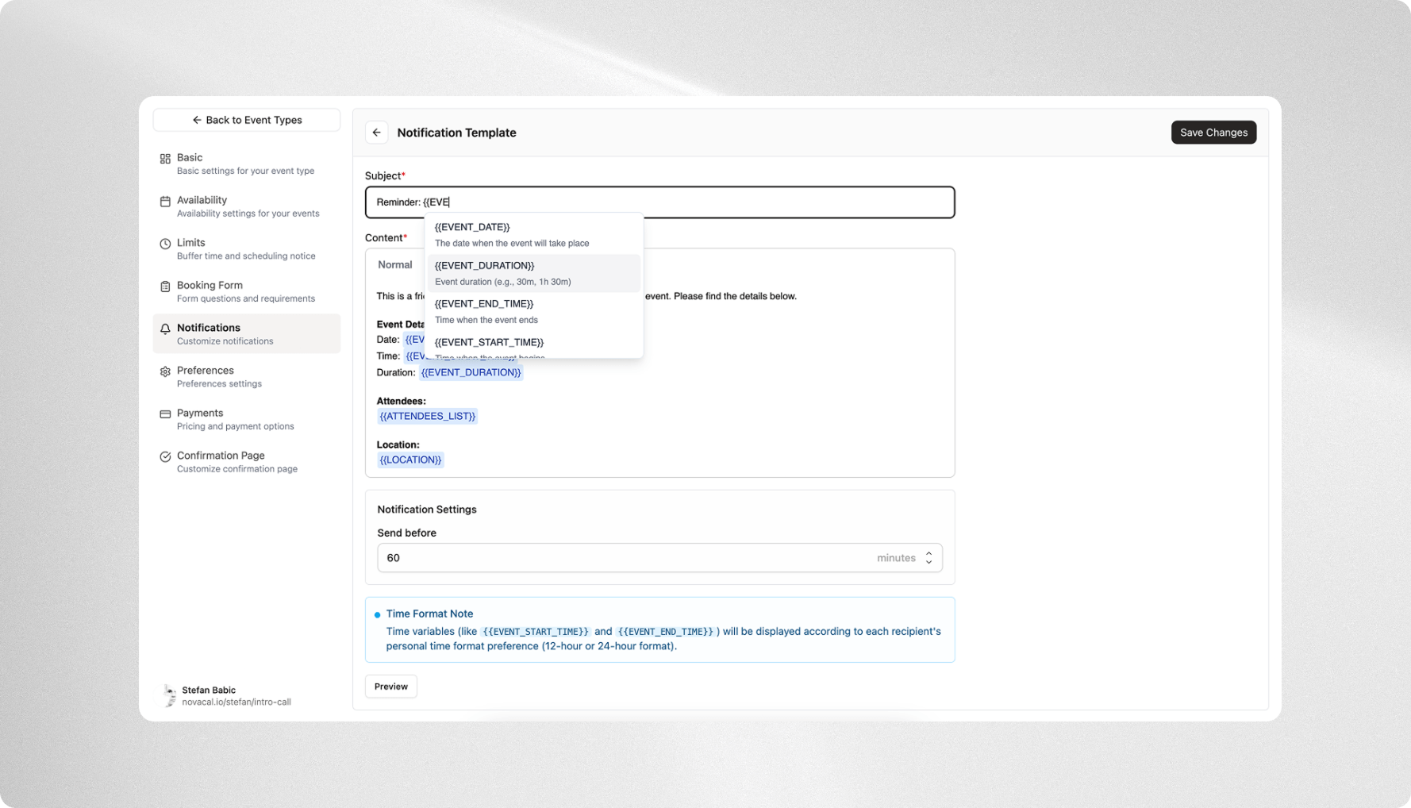Switch to the Normal tab in Content editor
Screen dimensions: 1411x808
[394, 264]
